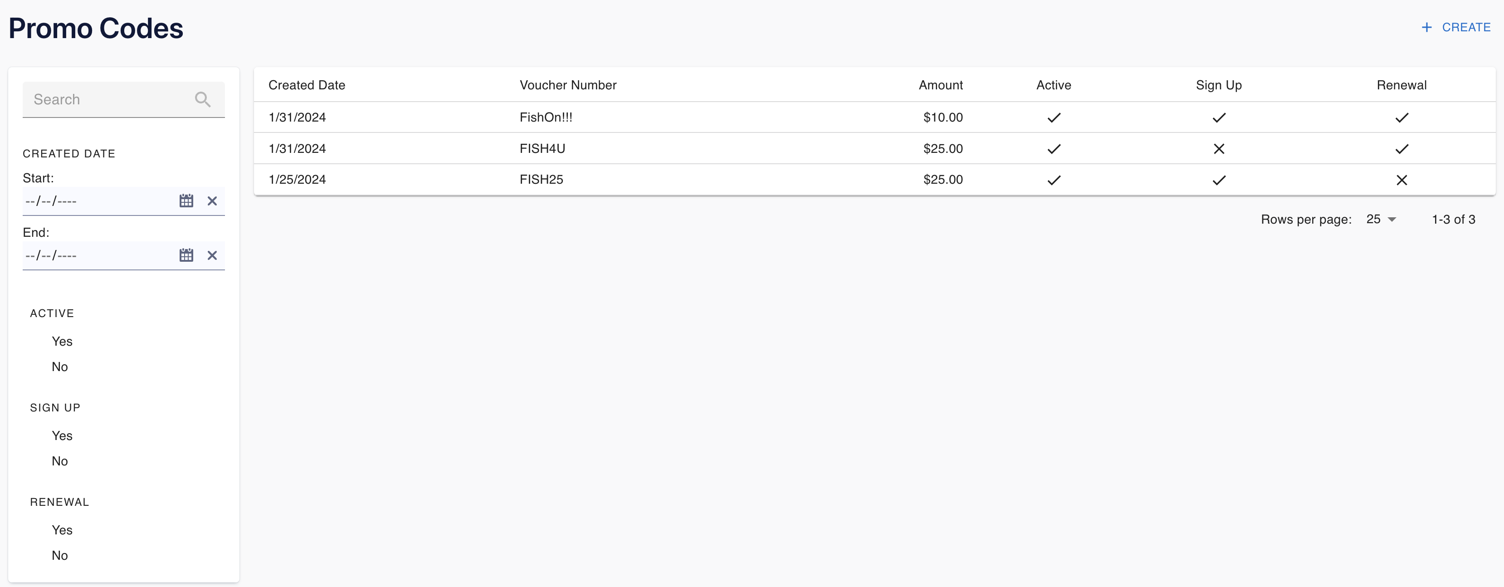This screenshot has height=587, width=1504.
Task: Open the FishOn!!! promo code row
Action: 545,117
